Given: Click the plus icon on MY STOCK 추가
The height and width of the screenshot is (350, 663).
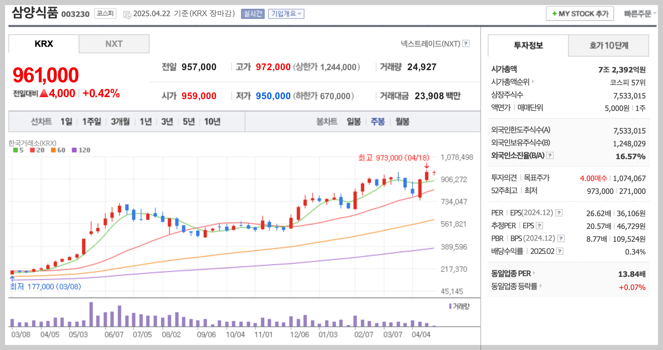Looking at the screenshot, I should 554,14.
